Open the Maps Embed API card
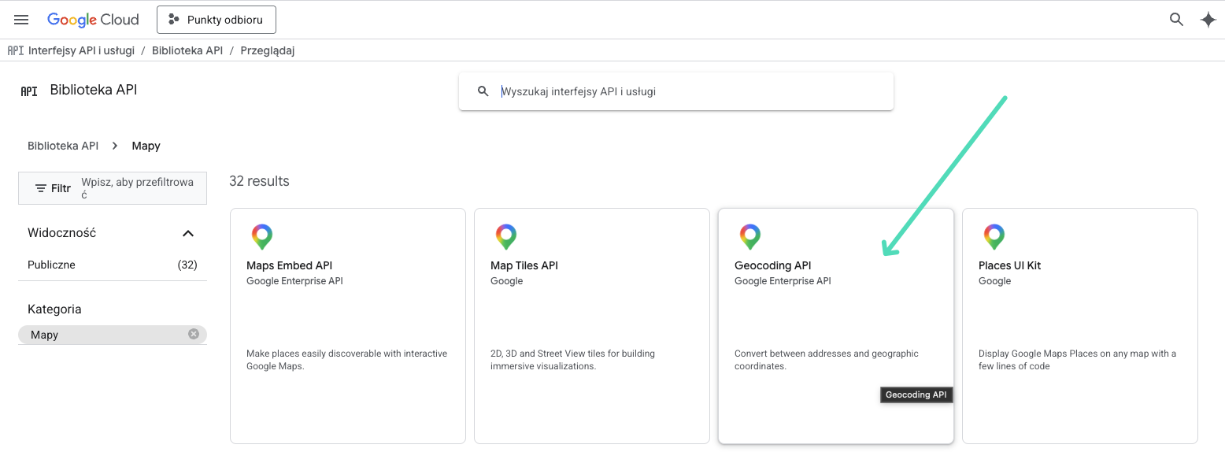Viewport: 1225px width, 452px height. [348, 326]
